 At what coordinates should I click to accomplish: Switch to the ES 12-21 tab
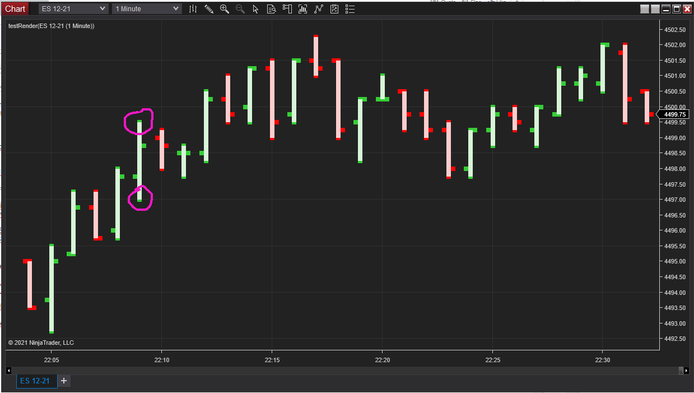[36, 381]
